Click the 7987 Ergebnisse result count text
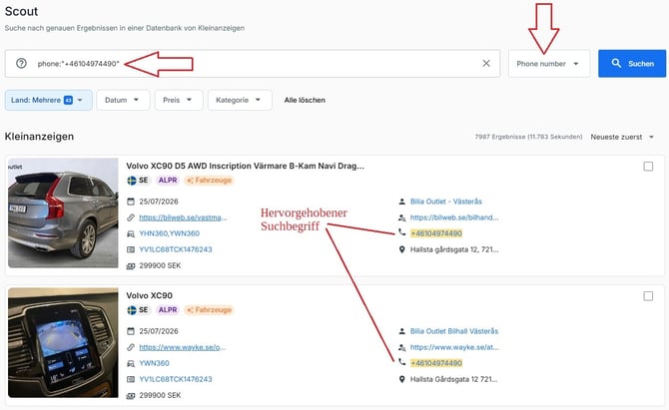669x410 pixels. tap(528, 137)
